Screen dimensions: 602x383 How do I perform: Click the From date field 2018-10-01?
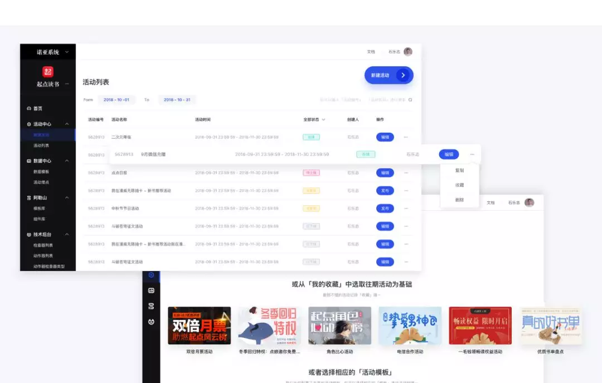(x=116, y=100)
